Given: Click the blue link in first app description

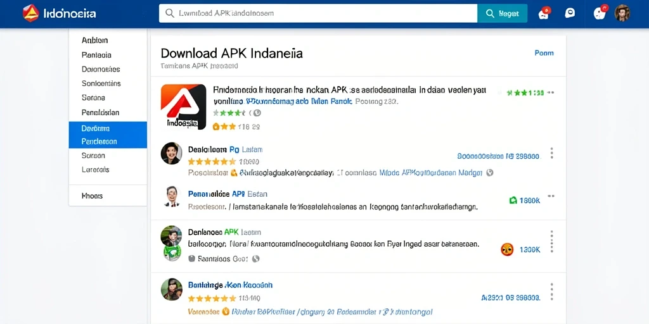Looking at the screenshot, I should point(299,101).
